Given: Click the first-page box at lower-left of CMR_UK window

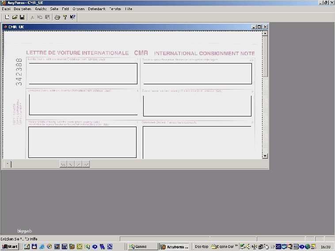Looking at the screenshot, I should pos(8,164).
